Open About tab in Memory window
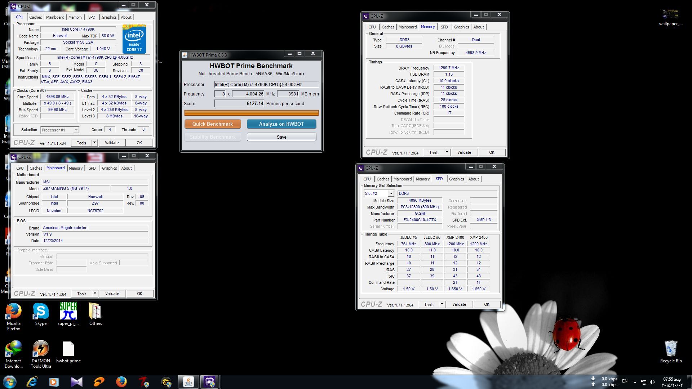This screenshot has height=389, width=692. [479, 27]
